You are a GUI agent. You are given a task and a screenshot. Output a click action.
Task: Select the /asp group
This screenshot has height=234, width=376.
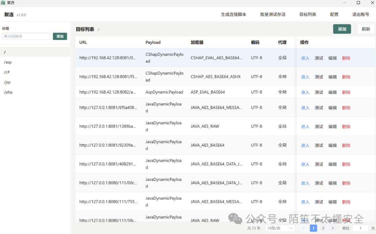(35, 62)
